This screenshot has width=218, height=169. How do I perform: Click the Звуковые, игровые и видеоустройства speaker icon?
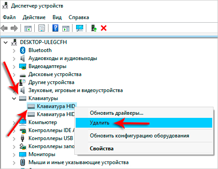pos(22,90)
